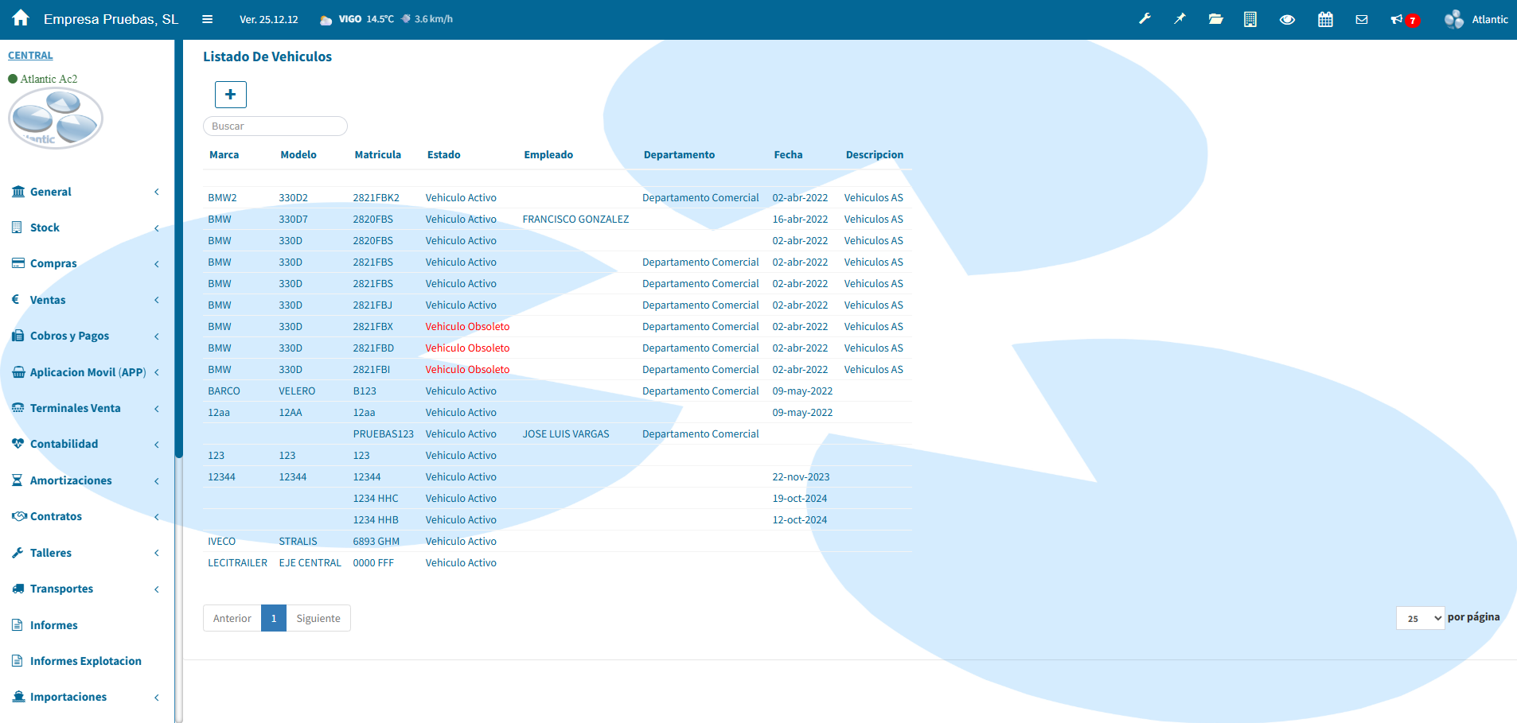Image resolution: width=1517 pixels, height=723 pixels.
Task: Open the calendar icon in header
Action: point(1325,19)
